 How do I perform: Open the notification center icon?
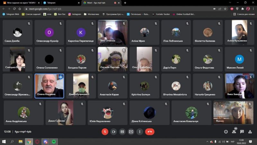(250, 141)
